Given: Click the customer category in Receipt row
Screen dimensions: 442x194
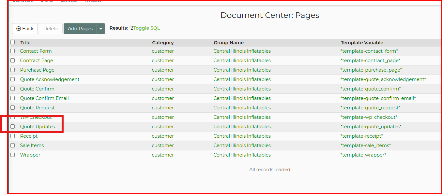Looking at the screenshot, I should pyautogui.click(x=163, y=136).
